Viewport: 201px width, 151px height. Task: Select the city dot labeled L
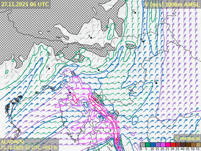point(99,70)
